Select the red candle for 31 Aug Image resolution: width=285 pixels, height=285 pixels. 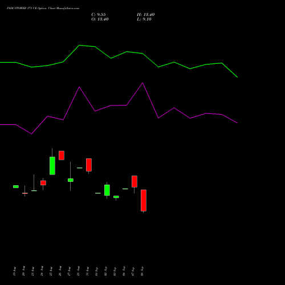tap(89, 165)
